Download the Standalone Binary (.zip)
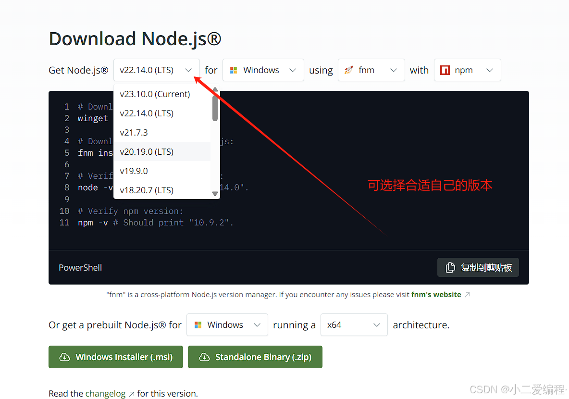This screenshot has height=399, width=569. [x=255, y=357]
